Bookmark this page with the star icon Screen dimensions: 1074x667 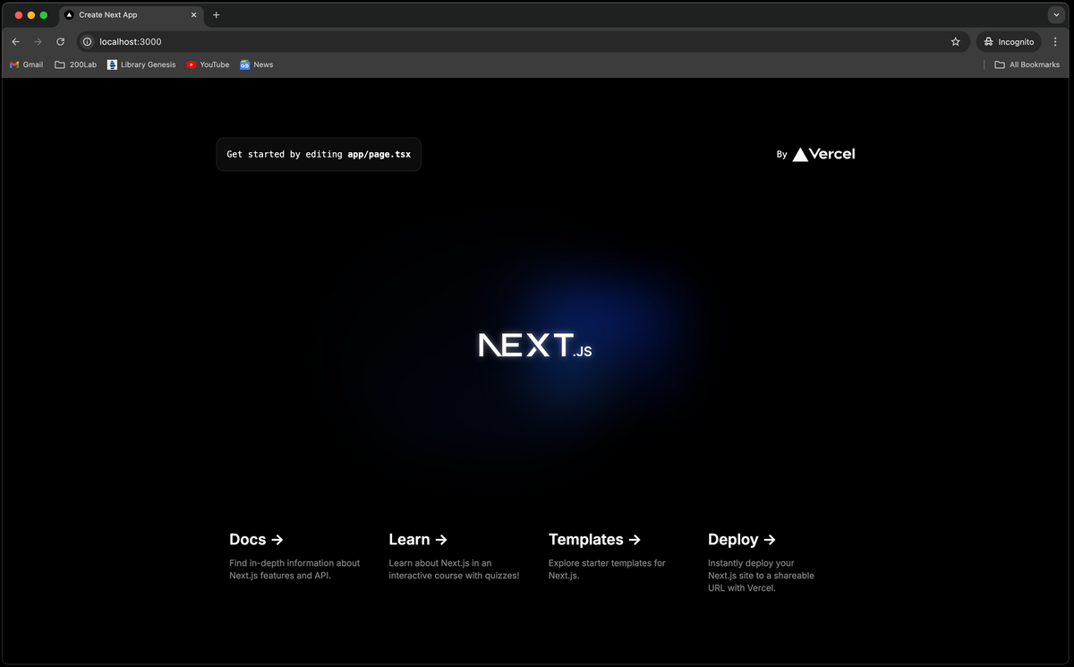955,41
